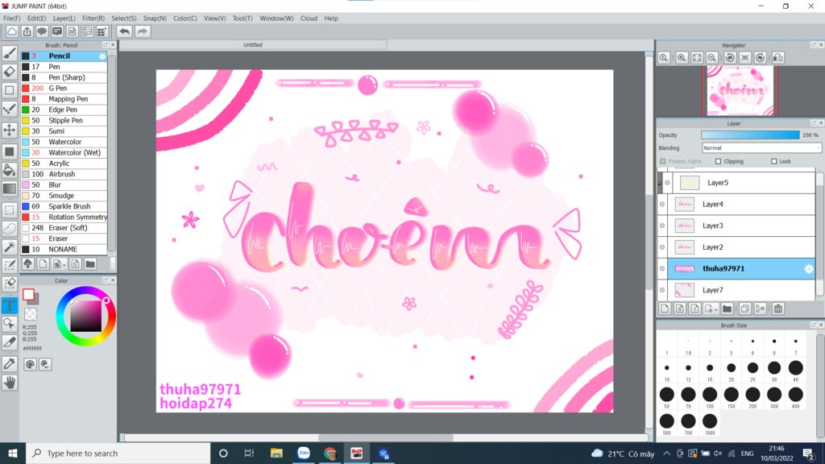Image resolution: width=825 pixels, height=464 pixels.
Task: Click Navigator flip view icon
Action: click(x=777, y=57)
